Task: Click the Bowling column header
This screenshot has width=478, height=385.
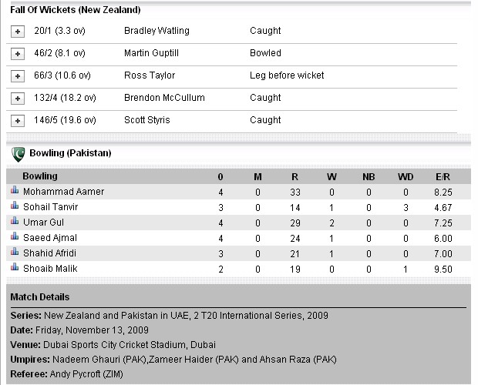Action: [40, 176]
